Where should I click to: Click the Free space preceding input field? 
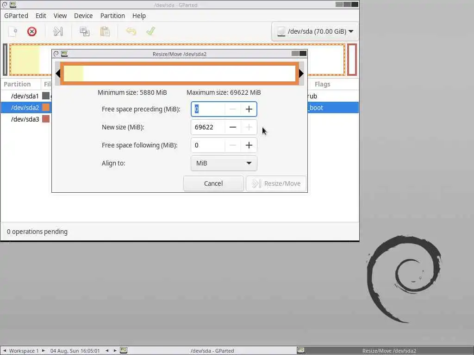(208, 109)
